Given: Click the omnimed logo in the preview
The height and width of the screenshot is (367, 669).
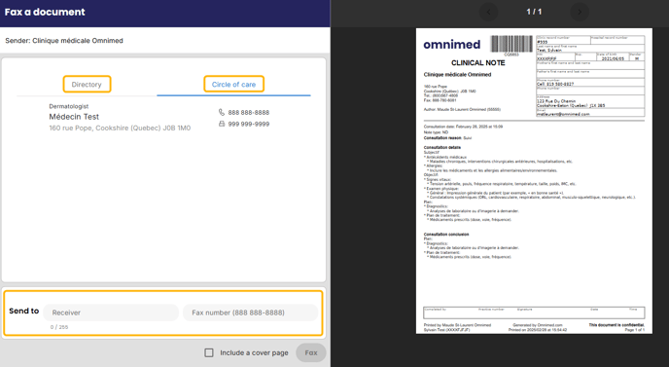Looking at the screenshot, I should (x=452, y=45).
